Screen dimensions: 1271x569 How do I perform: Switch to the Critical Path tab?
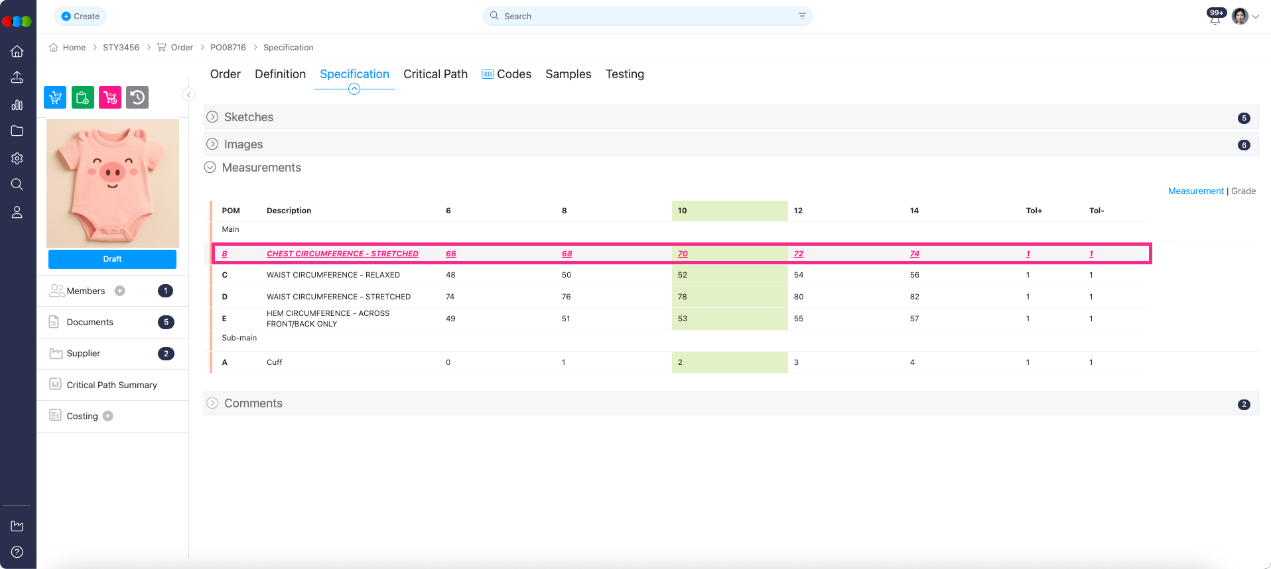[435, 74]
